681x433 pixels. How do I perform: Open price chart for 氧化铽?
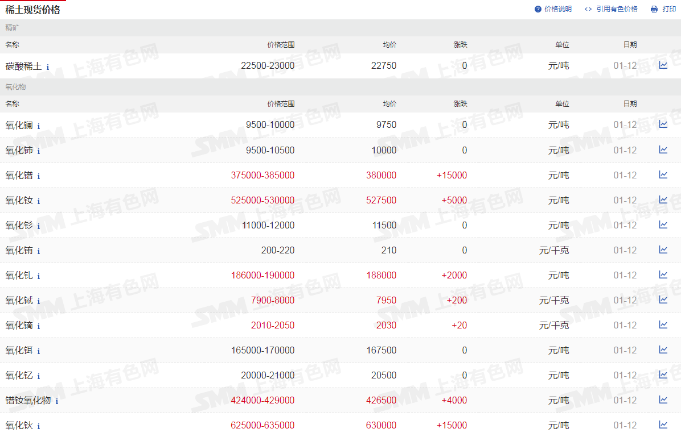click(x=663, y=299)
